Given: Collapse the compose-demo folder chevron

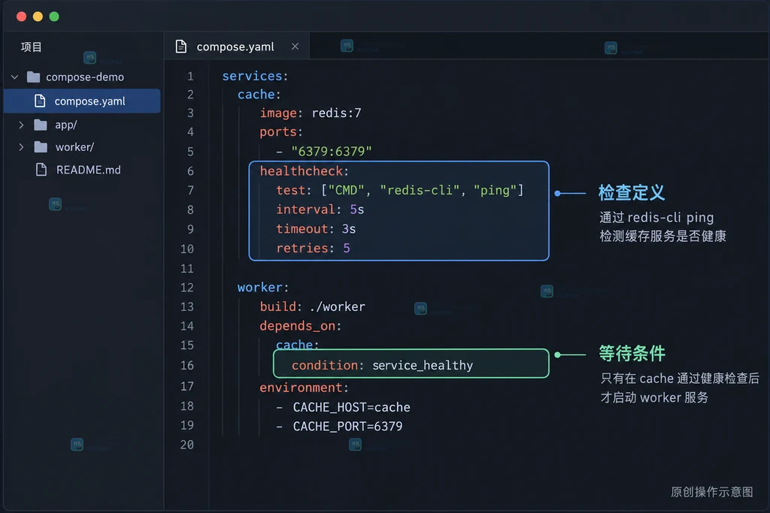Looking at the screenshot, I should (x=15, y=77).
